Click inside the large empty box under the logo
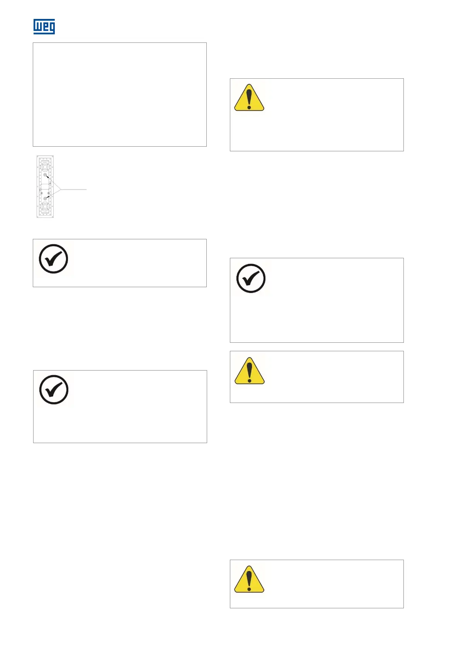Image resolution: width=459 pixels, height=650 pixels. coord(120,95)
